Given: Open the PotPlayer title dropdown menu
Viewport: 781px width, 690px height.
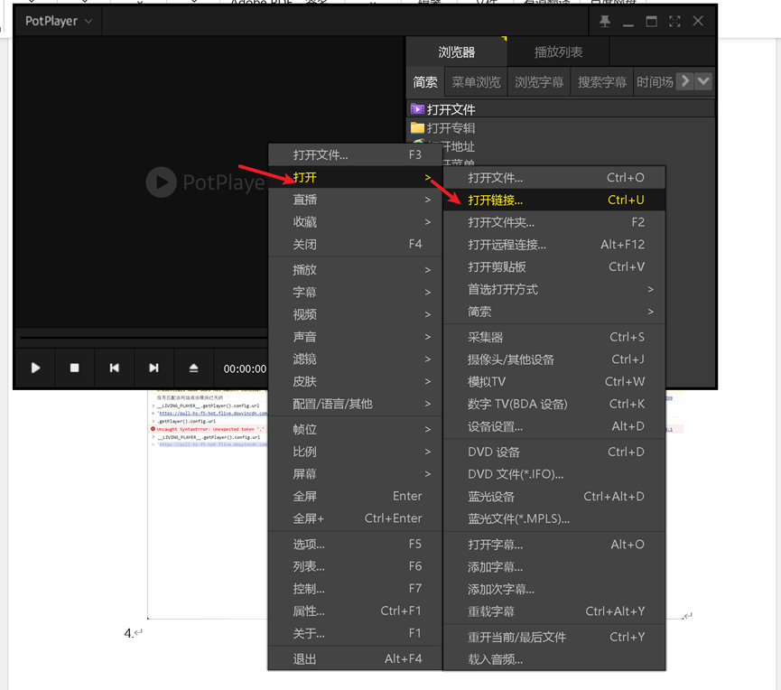Looking at the screenshot, I should click(59, 21).
